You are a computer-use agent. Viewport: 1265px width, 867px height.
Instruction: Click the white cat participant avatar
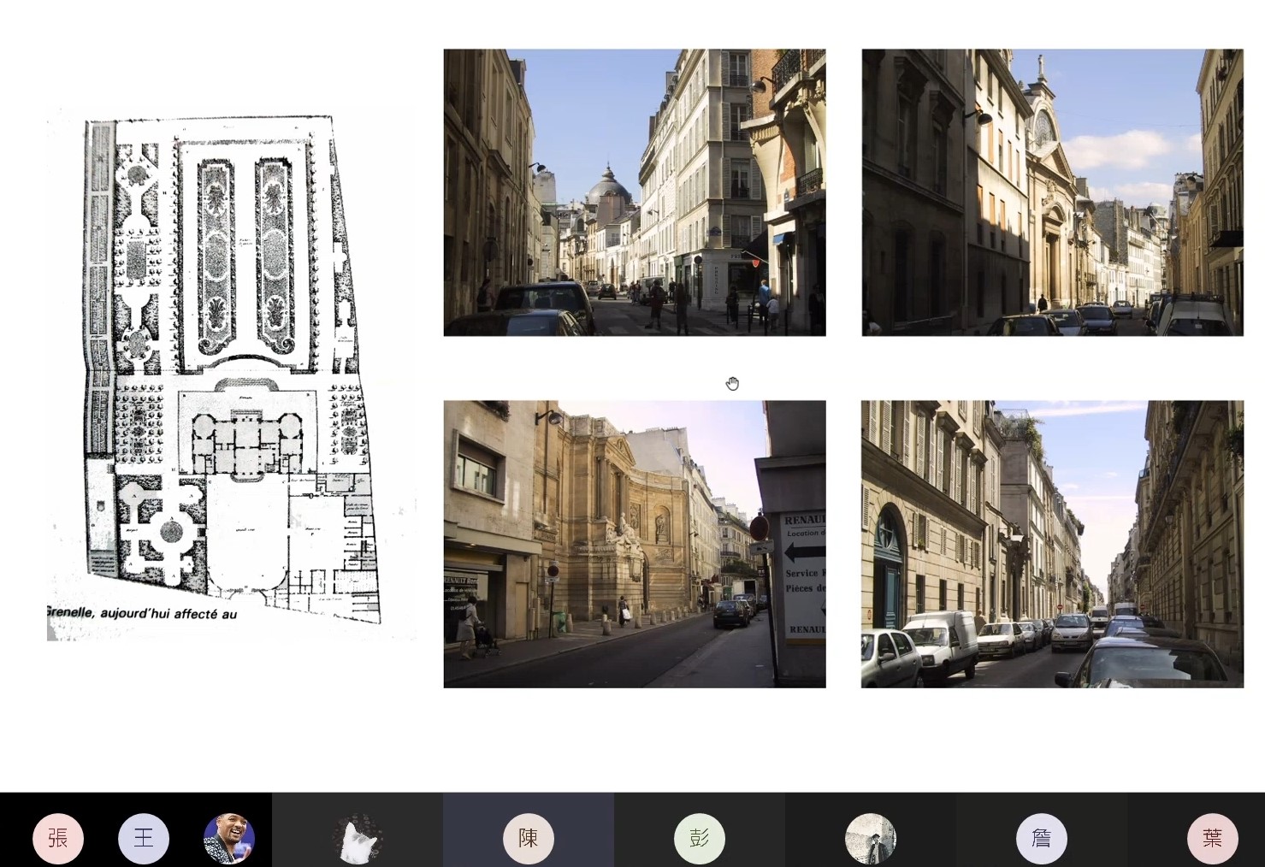point(357,838)
